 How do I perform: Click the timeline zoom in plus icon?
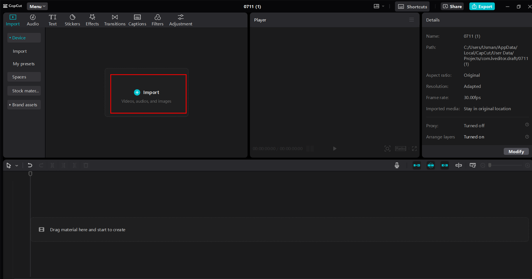[527, 165]
